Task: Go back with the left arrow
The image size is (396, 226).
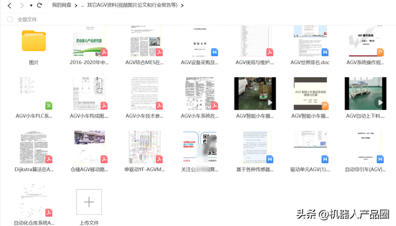Action: click(x=10, y=6)
